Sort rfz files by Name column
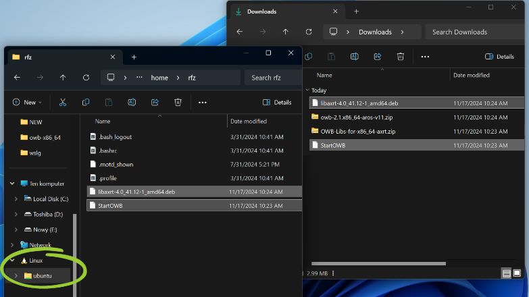 tap(103, 122)
